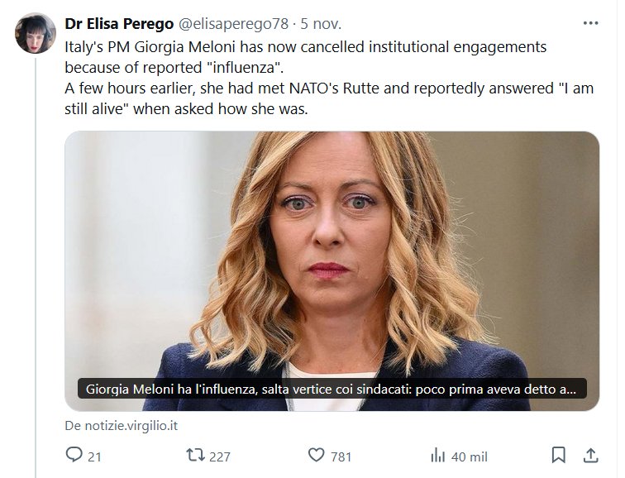Click the reply speech bubble icon

[x=74, y=455]
